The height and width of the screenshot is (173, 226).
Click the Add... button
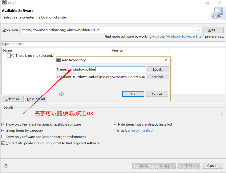213,30
